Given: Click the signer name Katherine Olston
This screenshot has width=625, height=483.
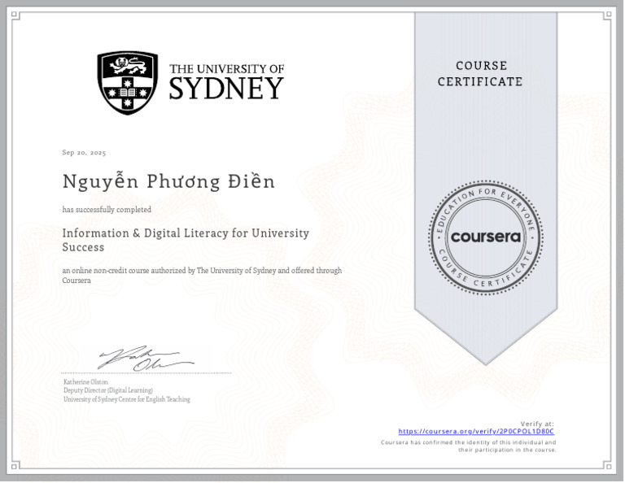Looking at the screenshot, I should tap(85, 382).
